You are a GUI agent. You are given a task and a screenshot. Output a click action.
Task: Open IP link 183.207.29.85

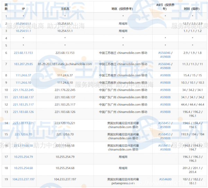tap(23, 64)
